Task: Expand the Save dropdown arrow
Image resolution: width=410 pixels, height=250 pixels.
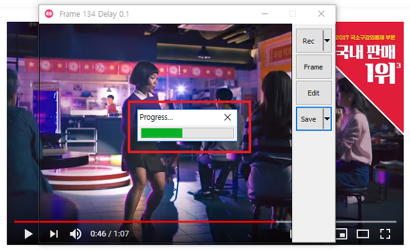Action: 327,119
